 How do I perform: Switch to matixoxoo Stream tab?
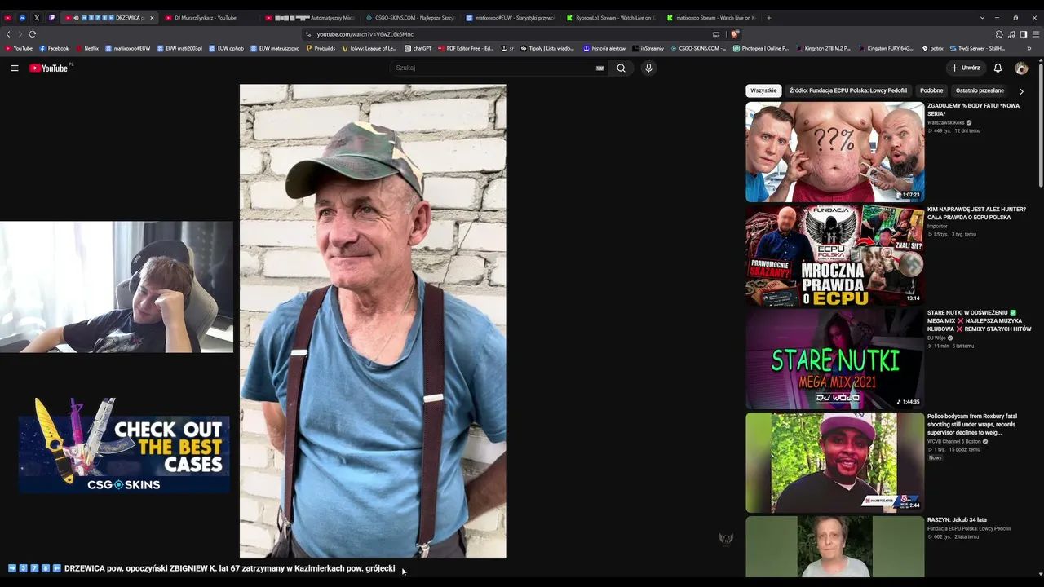(712, 18)
